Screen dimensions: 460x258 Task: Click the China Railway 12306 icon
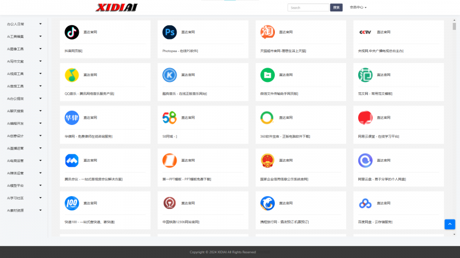[x=170, y=203]
